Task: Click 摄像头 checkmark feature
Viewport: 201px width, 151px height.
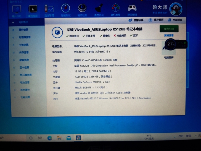Action: [x=105, y=36]
